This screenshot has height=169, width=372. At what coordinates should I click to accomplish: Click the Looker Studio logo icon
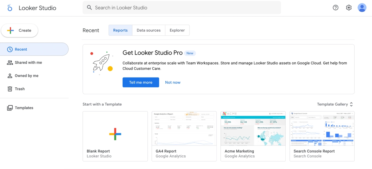10,8
